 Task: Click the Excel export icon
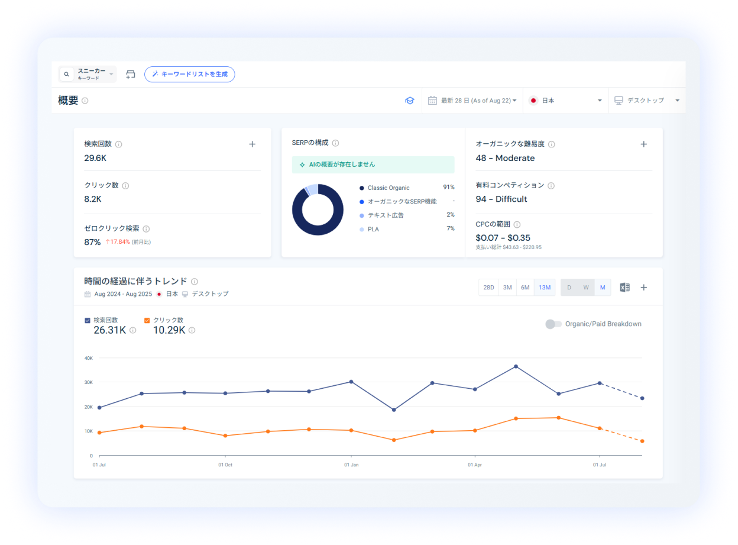pyautogui.click(x=624, y=288)
